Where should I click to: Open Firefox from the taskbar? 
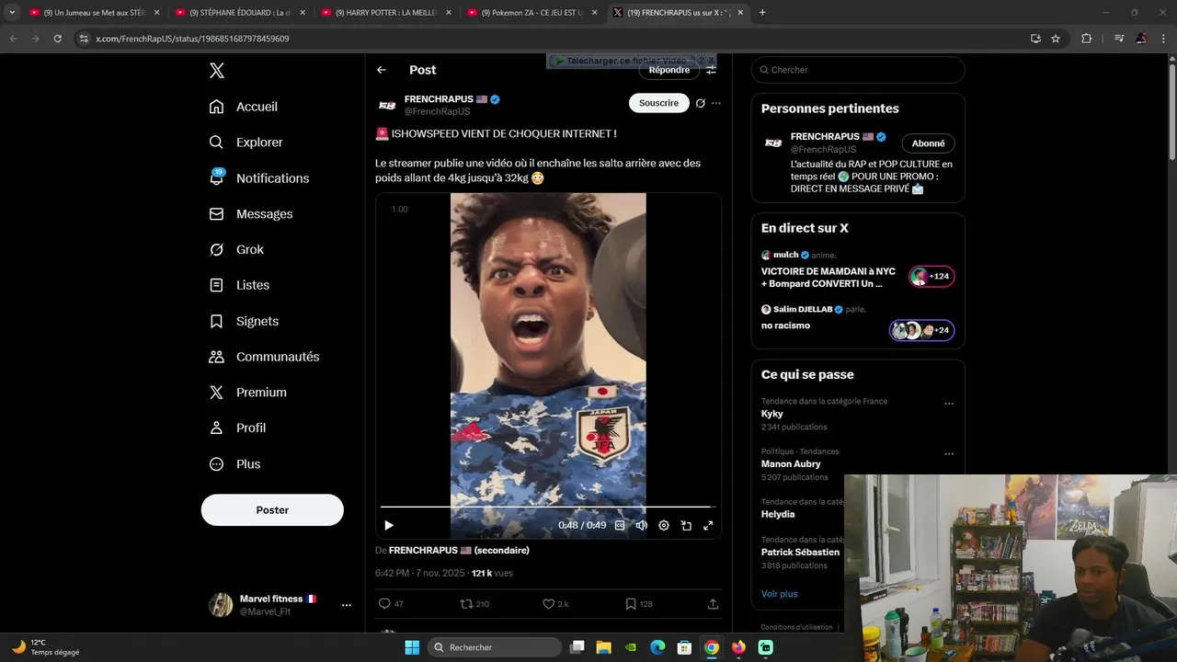tap(738, 647)
